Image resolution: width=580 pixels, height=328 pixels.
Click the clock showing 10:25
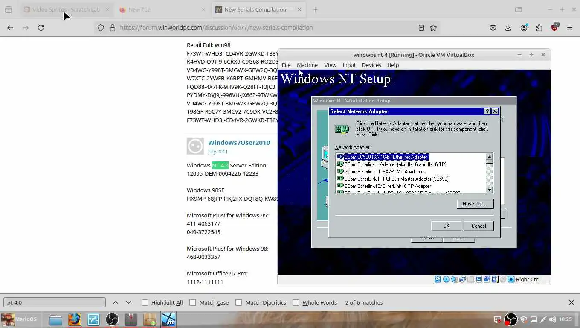(565, 319)
